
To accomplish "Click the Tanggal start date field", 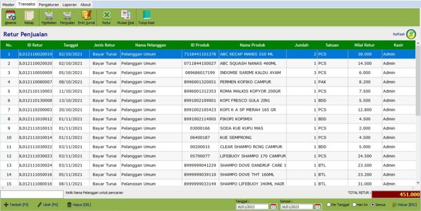I will pos(252,207).
